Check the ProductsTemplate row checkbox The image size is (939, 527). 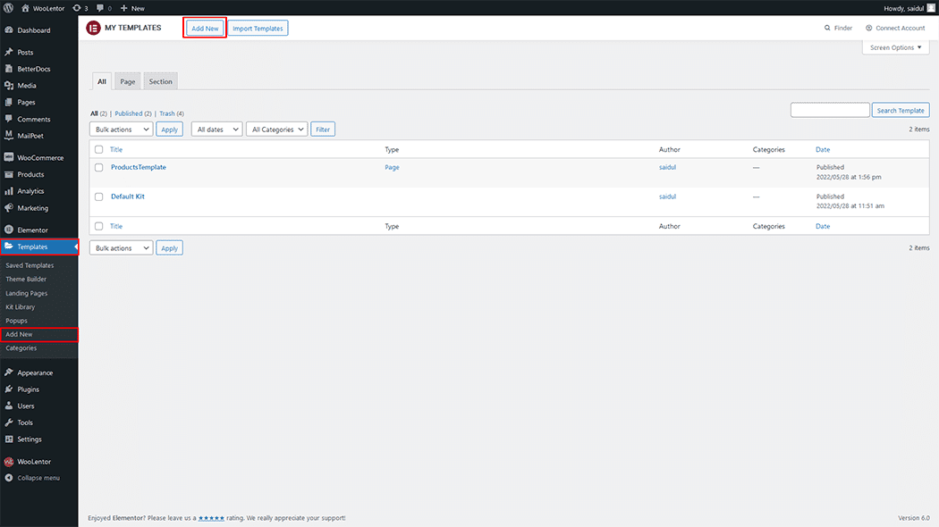(98, 168)
